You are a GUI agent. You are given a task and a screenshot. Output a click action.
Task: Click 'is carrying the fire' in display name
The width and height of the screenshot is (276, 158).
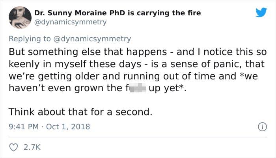164,13
